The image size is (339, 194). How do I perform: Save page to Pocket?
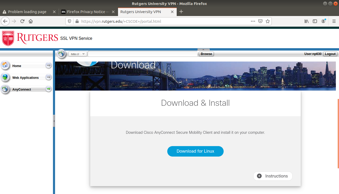[x=260, y=21]
